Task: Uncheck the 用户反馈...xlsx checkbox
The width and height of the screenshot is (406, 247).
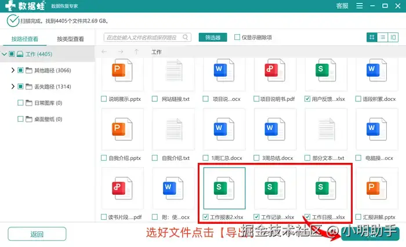Action: (x=307, y=99)
